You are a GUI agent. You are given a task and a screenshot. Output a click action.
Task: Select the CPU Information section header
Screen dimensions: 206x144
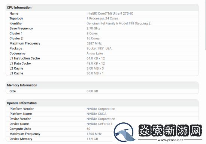click(19, 7)
